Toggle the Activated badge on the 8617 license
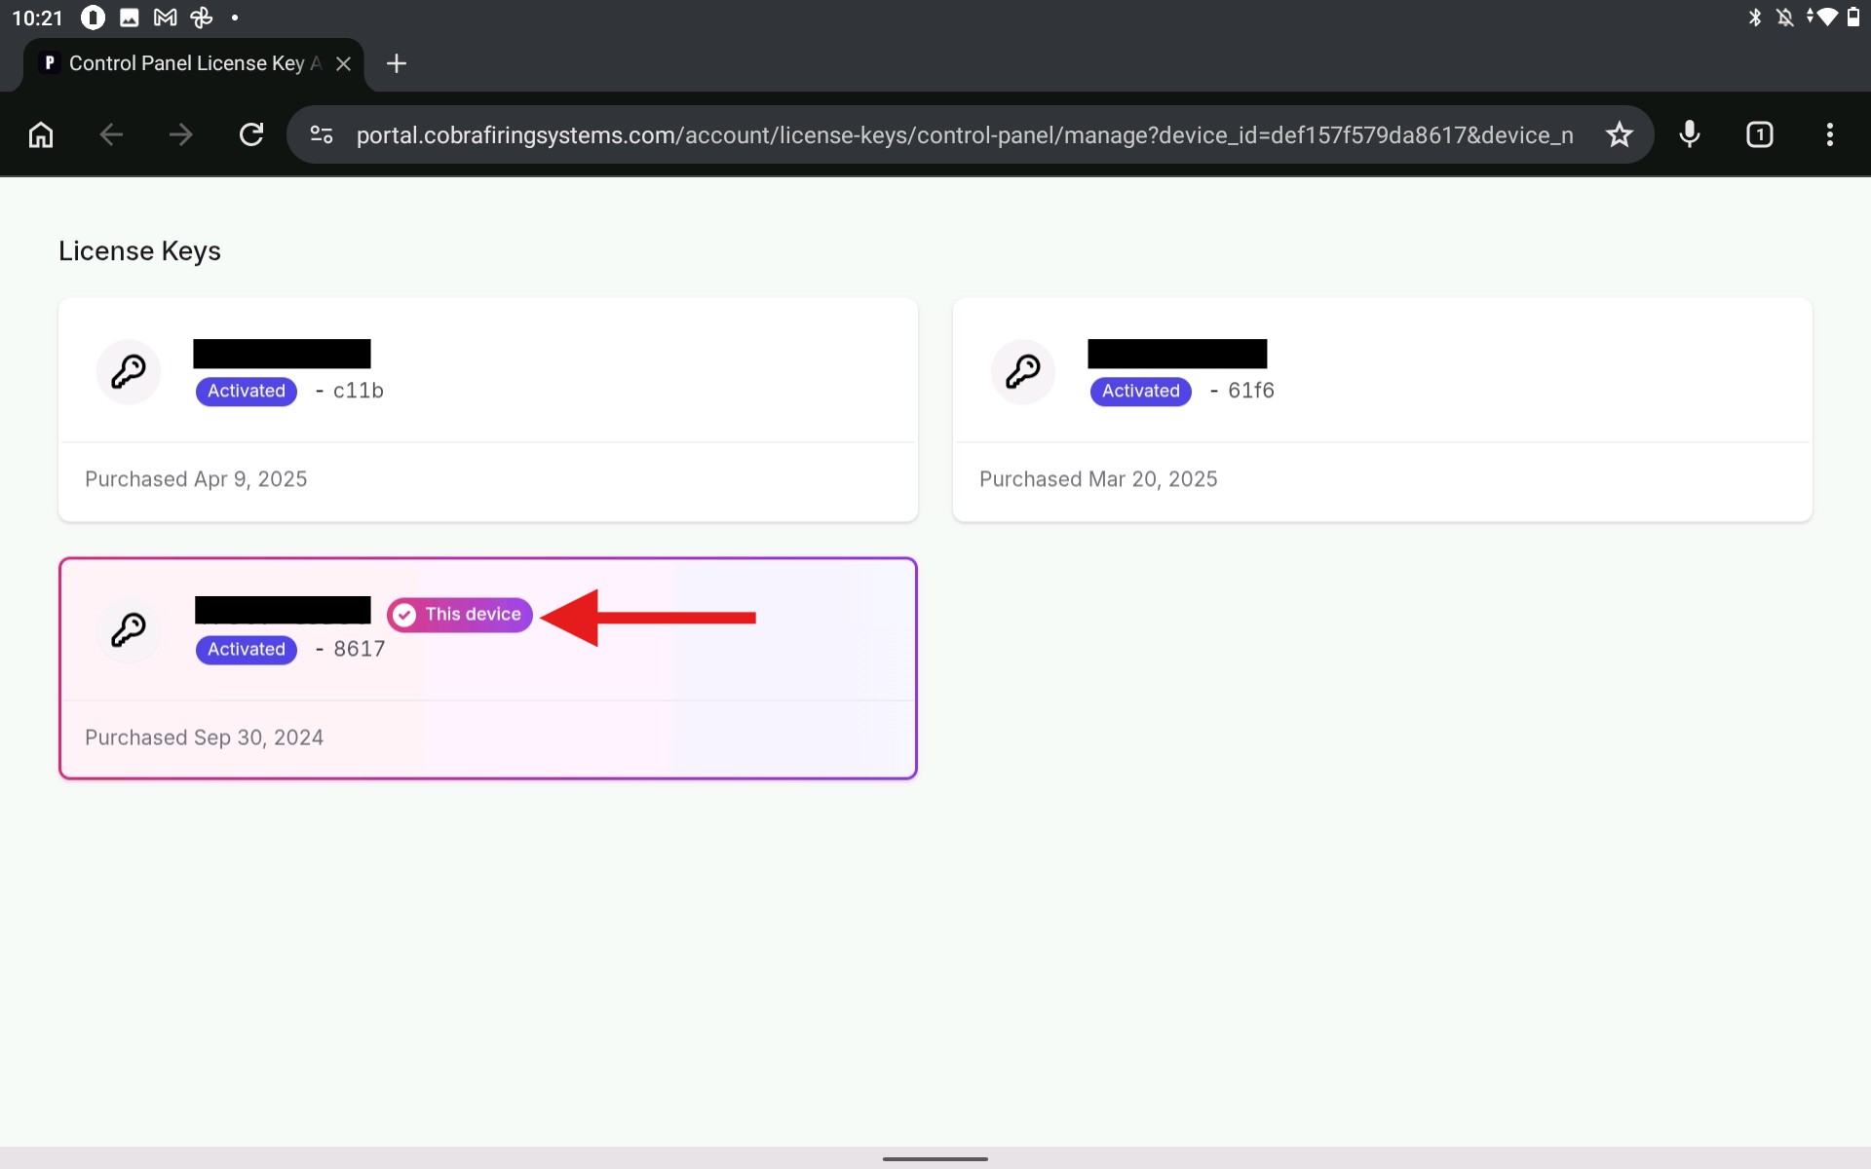This screenshot has width=1871, height=1169. [x=245, y=649]
